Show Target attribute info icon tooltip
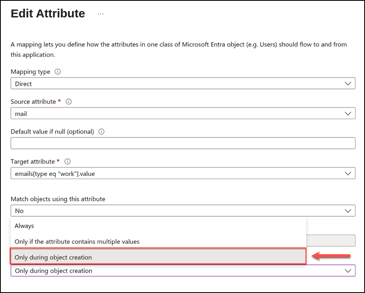365x293 pixels. click(67, 162)
